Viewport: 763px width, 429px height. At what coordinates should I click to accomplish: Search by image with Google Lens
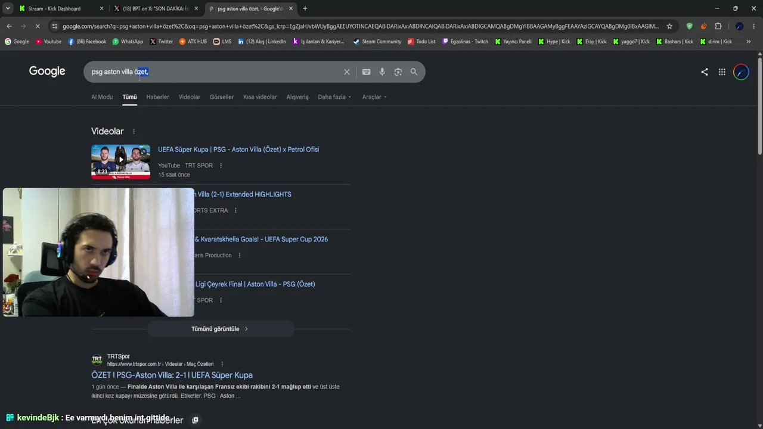coord(398,72)
